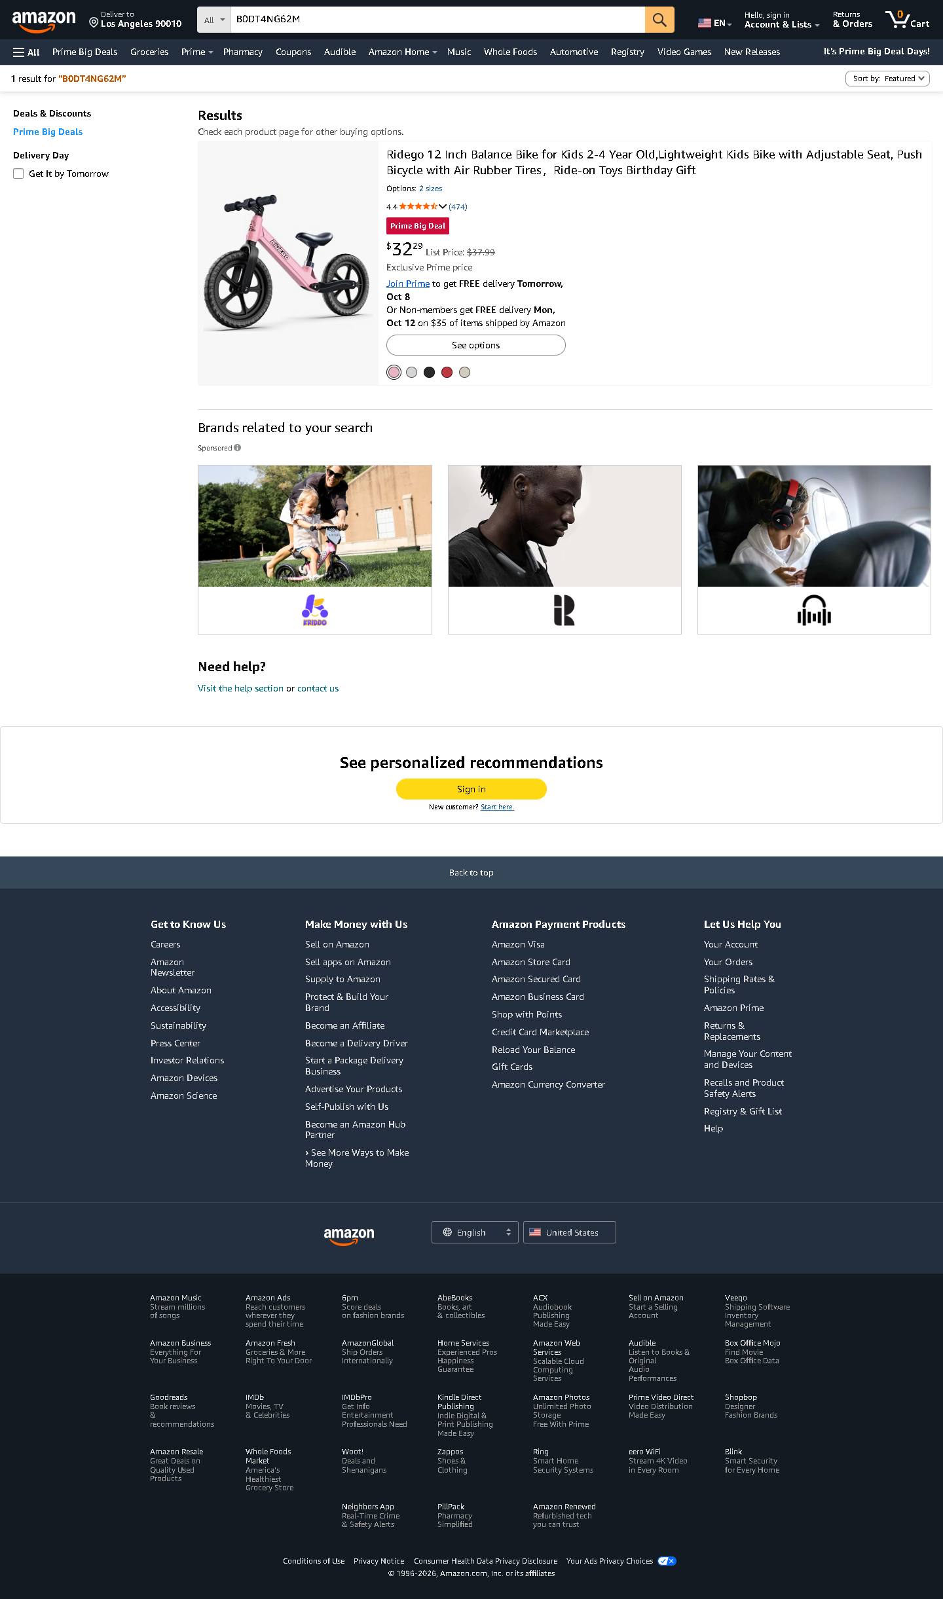Expand the rating breakdown chevron
The image size is (943, 1599).
pyautogui.click(x=443, y=206)
